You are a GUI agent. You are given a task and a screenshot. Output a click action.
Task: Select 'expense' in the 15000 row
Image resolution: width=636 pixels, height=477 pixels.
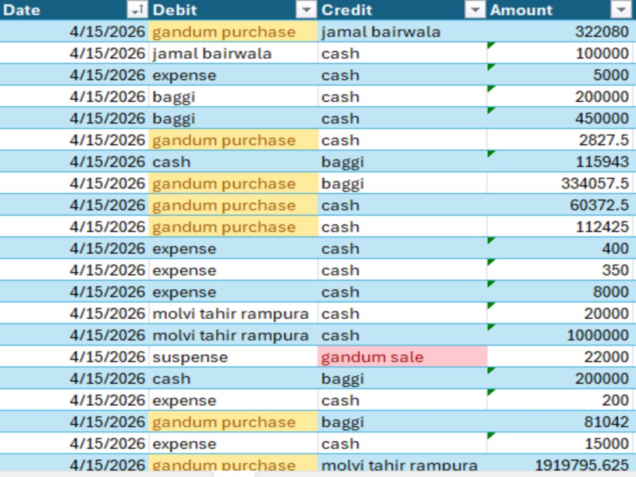(233, 444)
